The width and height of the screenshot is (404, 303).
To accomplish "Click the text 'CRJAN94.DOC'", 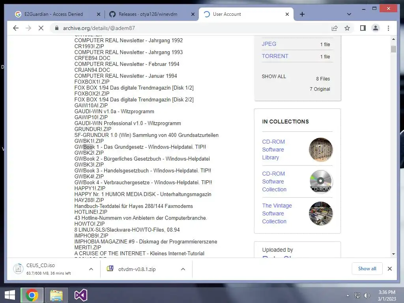I will click(x=92, y=70).
